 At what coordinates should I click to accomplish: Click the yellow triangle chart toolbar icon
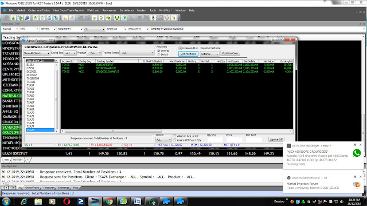[65, 18]
